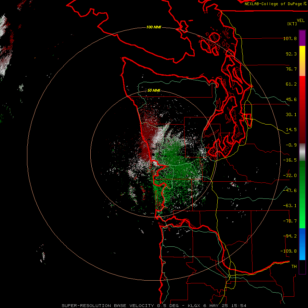The height and width of the screenshot is (308, 308).
Task: Click the -109.8 legend value
Action: pos(289,251)
